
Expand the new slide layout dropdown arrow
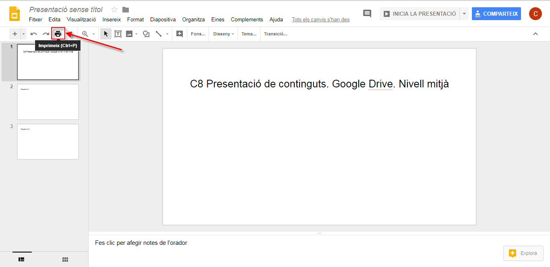pos(23,34)
